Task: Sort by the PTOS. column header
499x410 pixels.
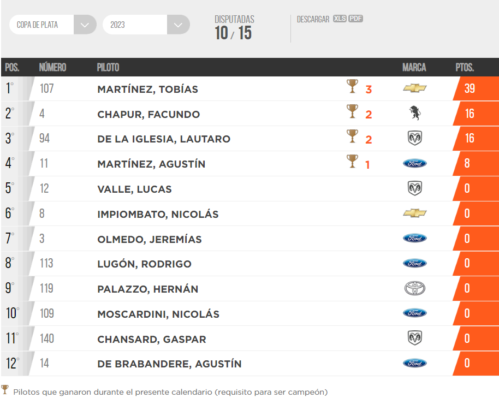Action: (x=465, y=68)
